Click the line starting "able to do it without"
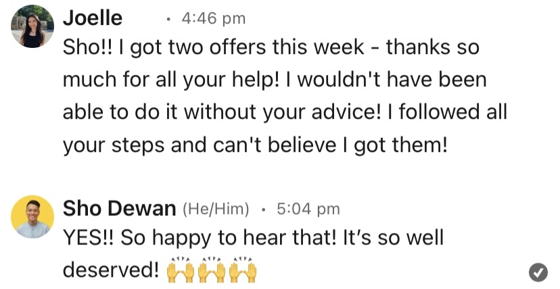 (x=285, y=112)
